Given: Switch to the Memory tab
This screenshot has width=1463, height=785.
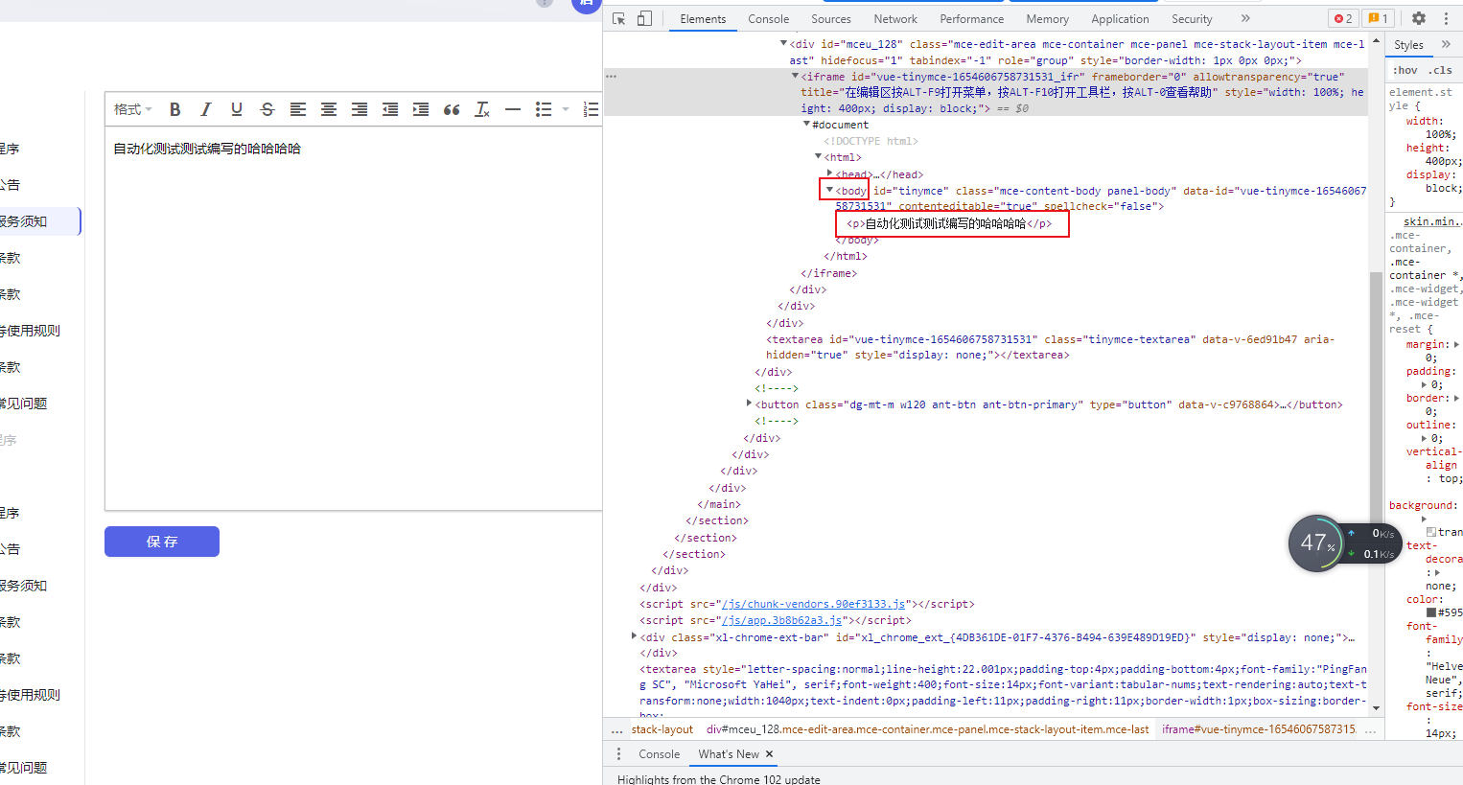Looking at the screenshot, I should (1048, 18).
